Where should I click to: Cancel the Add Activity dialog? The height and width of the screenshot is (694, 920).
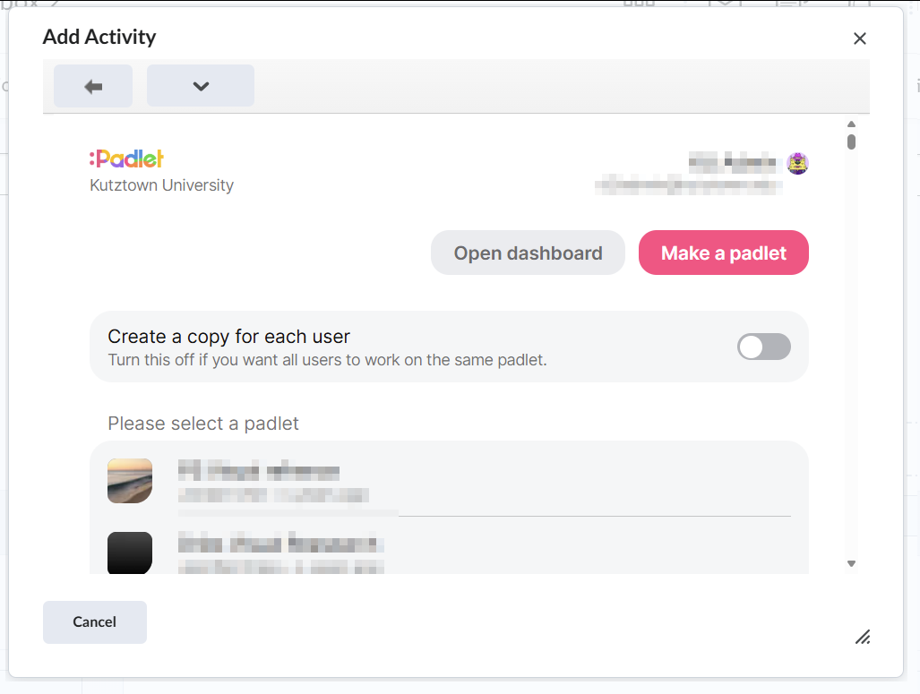pos(94,621)
